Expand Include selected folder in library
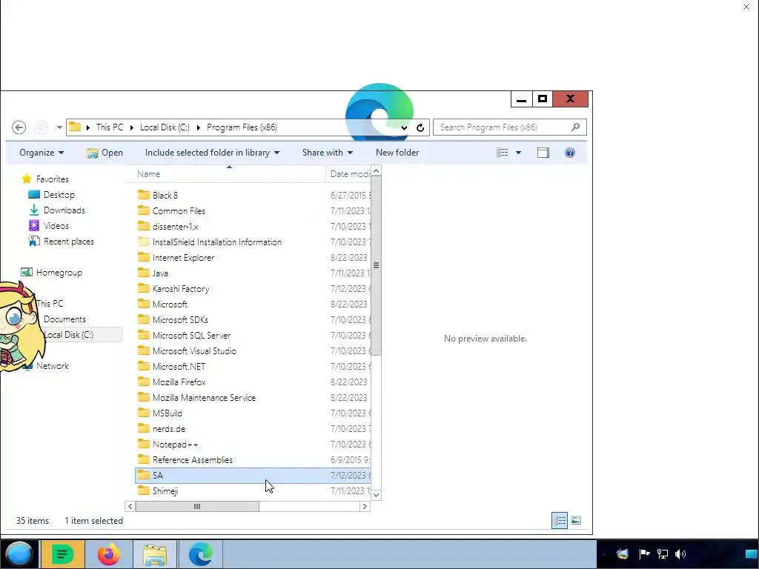This screenshot has width=759, height=569. click(x=212, y=153)
